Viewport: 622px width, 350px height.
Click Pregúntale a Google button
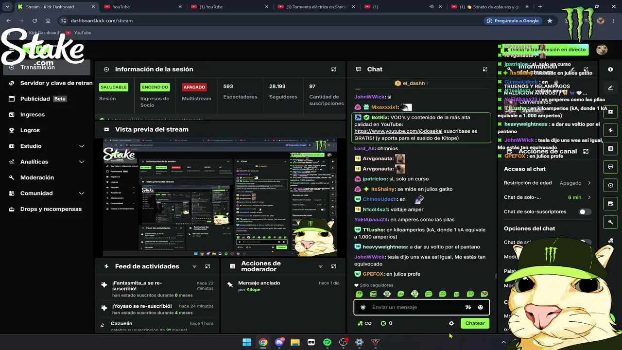click(512, 21)
